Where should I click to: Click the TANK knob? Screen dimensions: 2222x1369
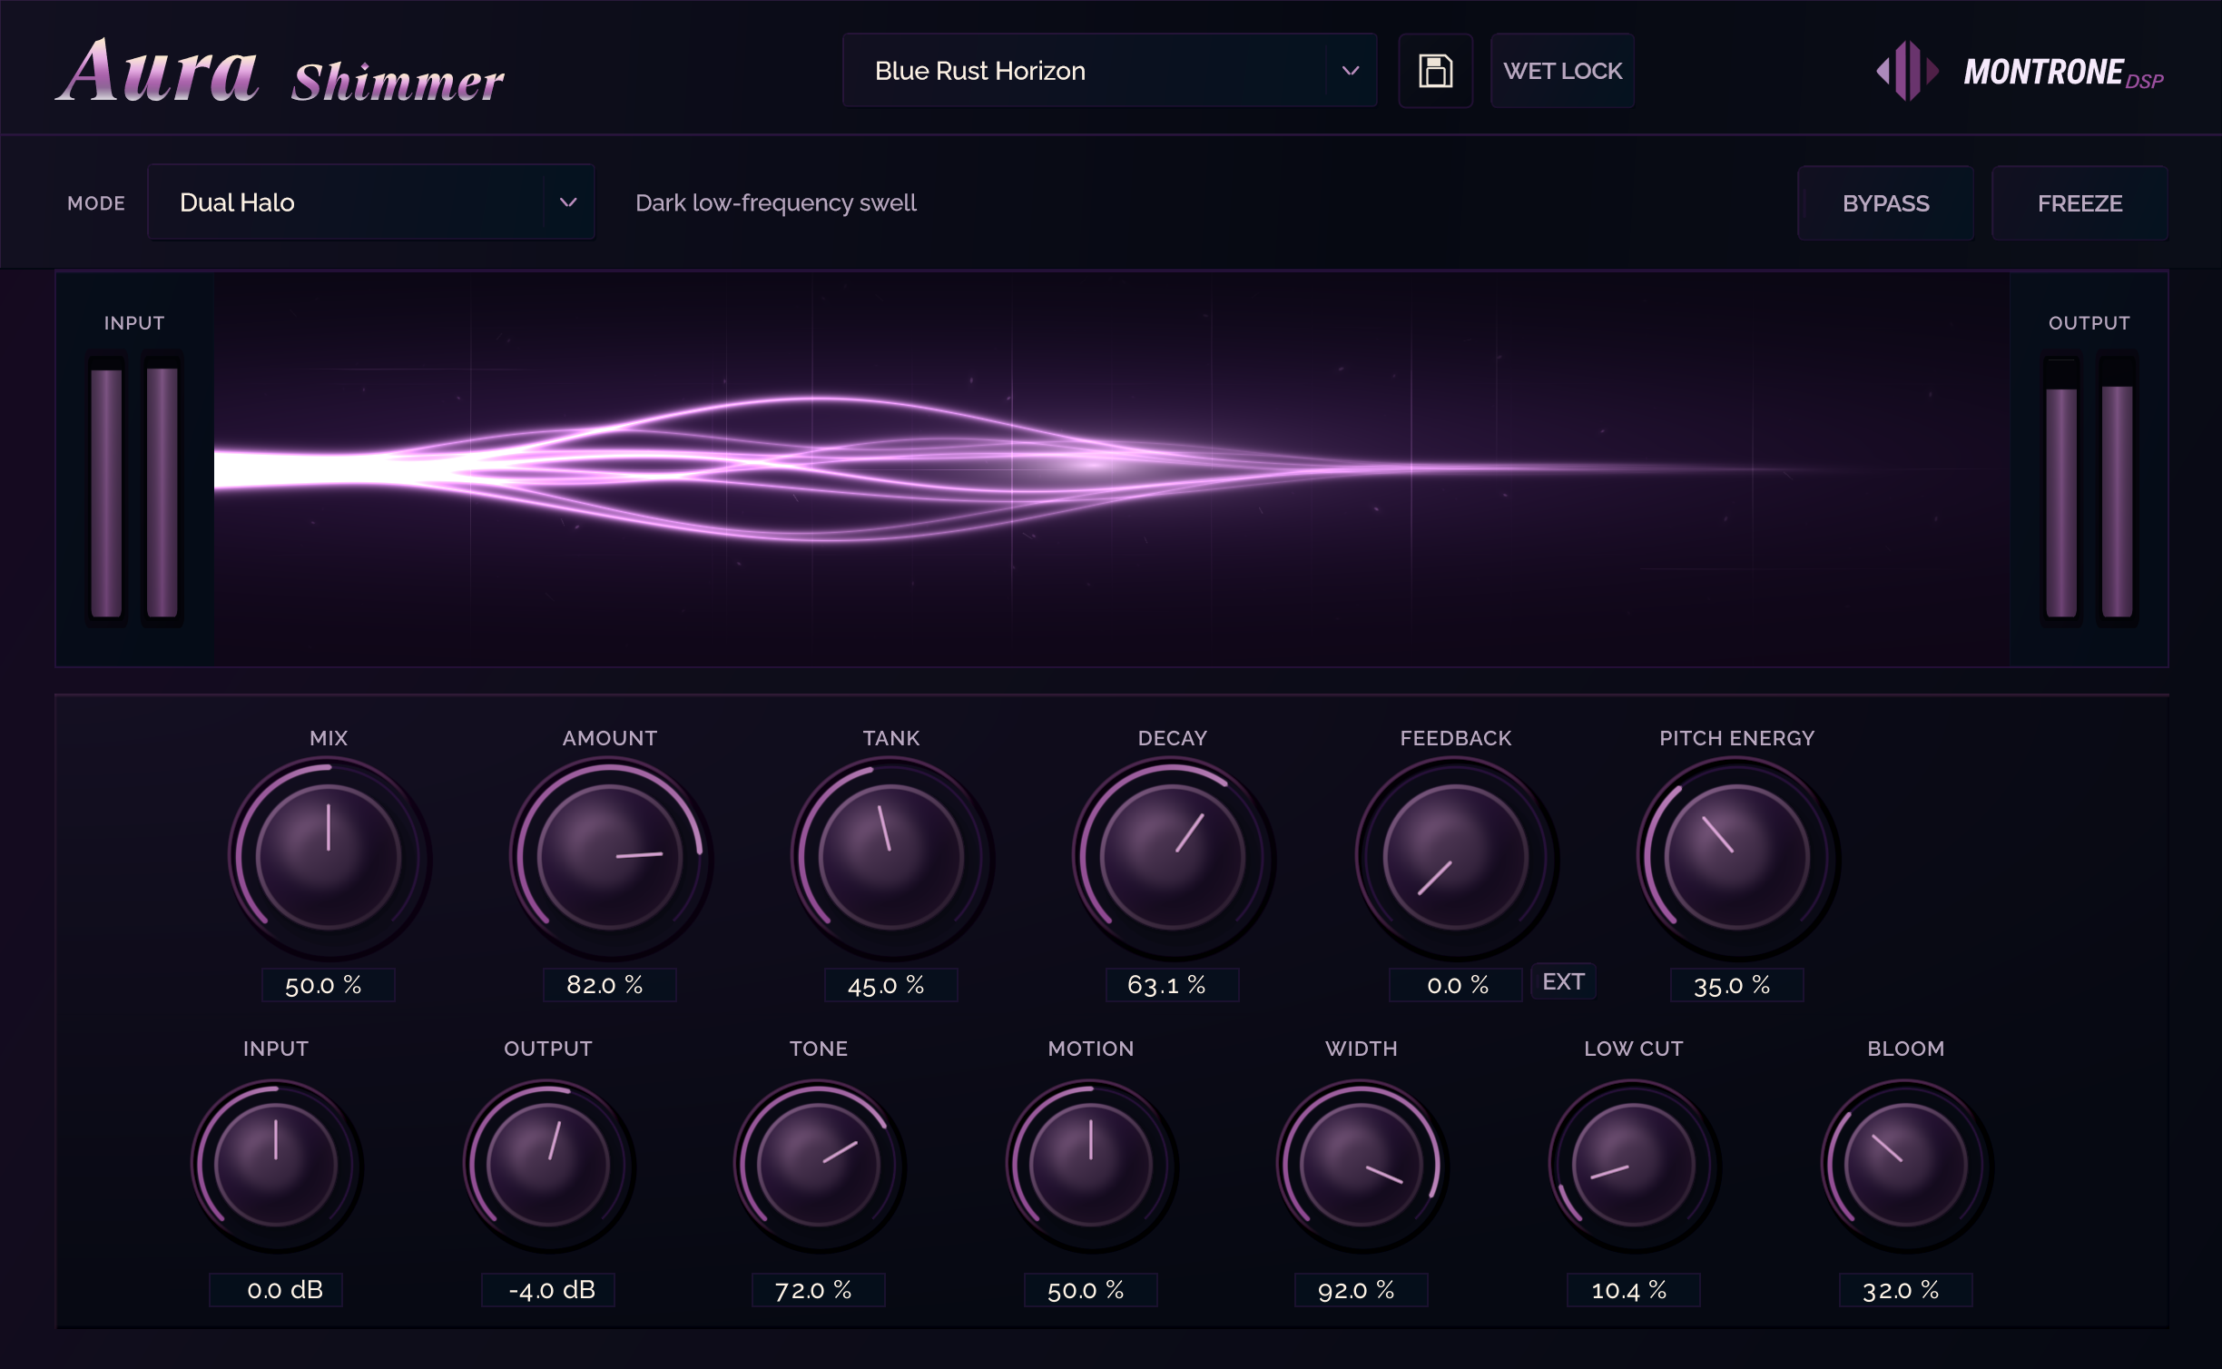[x=891, y=857]
